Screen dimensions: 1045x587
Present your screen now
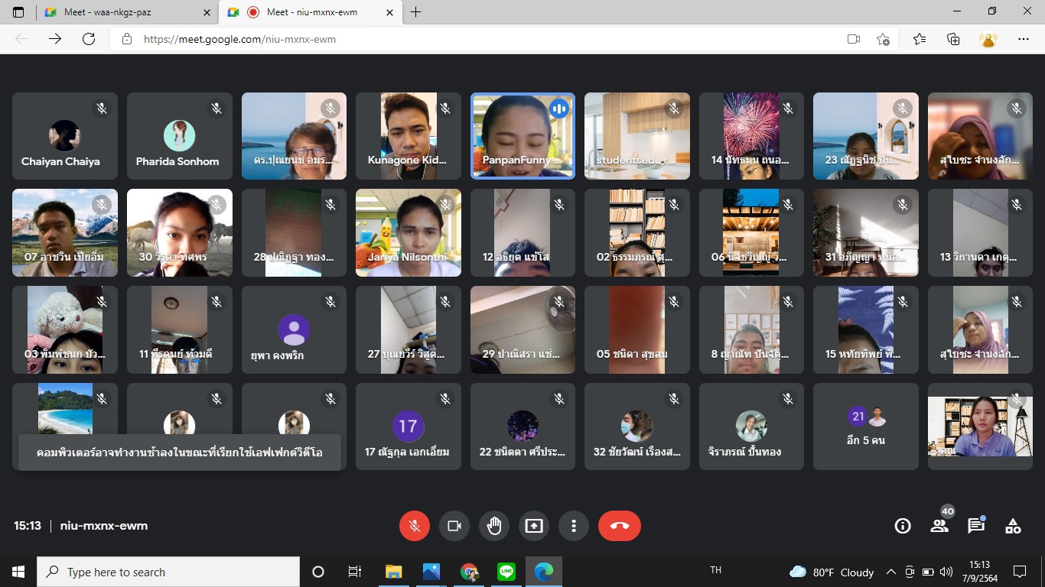(534, 526)
